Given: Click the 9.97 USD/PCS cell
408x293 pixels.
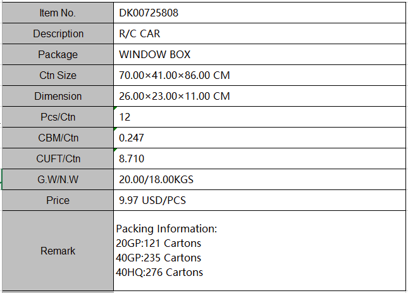Looking at the screenshot, I should (259, 200).
